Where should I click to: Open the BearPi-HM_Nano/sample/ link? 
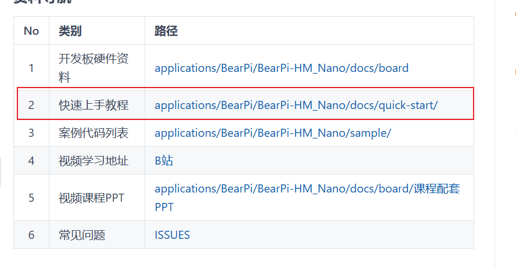click(x=273, y=133)
